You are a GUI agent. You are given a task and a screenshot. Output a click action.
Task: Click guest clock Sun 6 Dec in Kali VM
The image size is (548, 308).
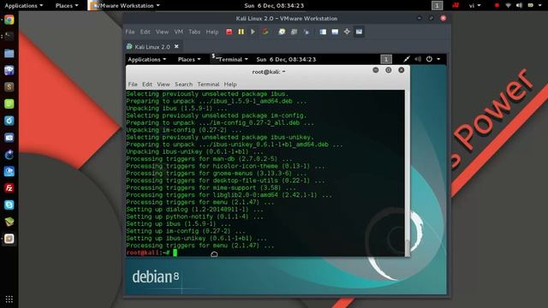[286, 59]
